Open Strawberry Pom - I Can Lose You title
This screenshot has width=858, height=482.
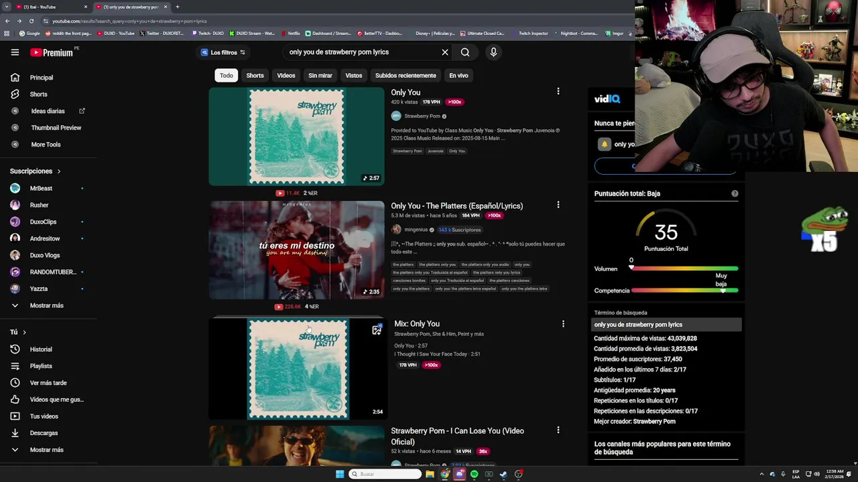(457, 436)
